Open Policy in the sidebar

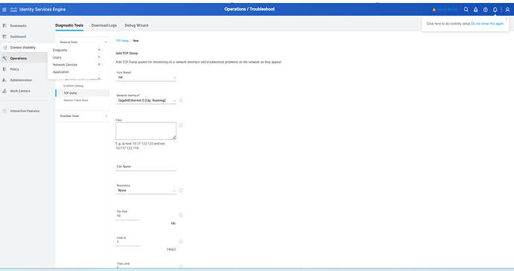click(14, 69)
